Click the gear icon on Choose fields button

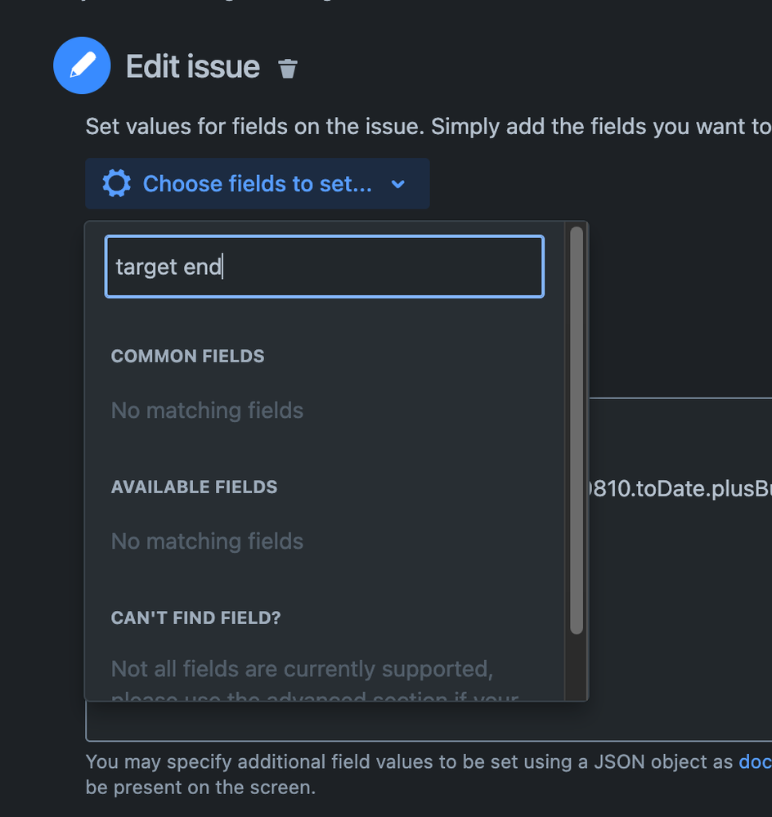[x=116, y=183]
